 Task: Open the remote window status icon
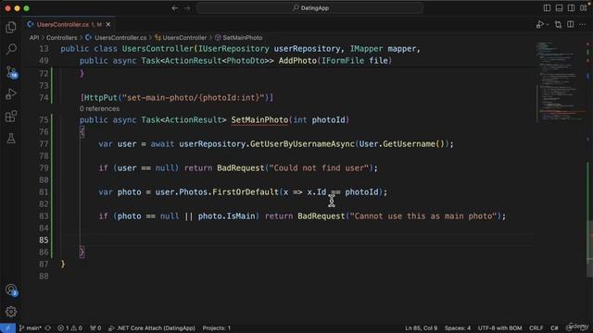(7, 328)
